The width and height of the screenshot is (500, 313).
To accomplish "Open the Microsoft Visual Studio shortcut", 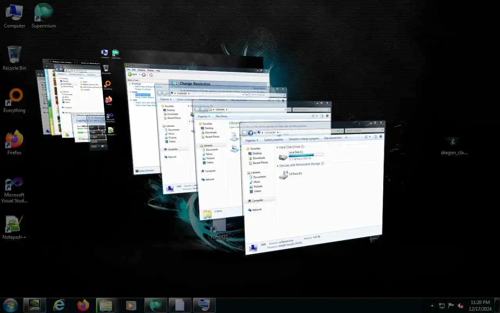I will (14, 190).
